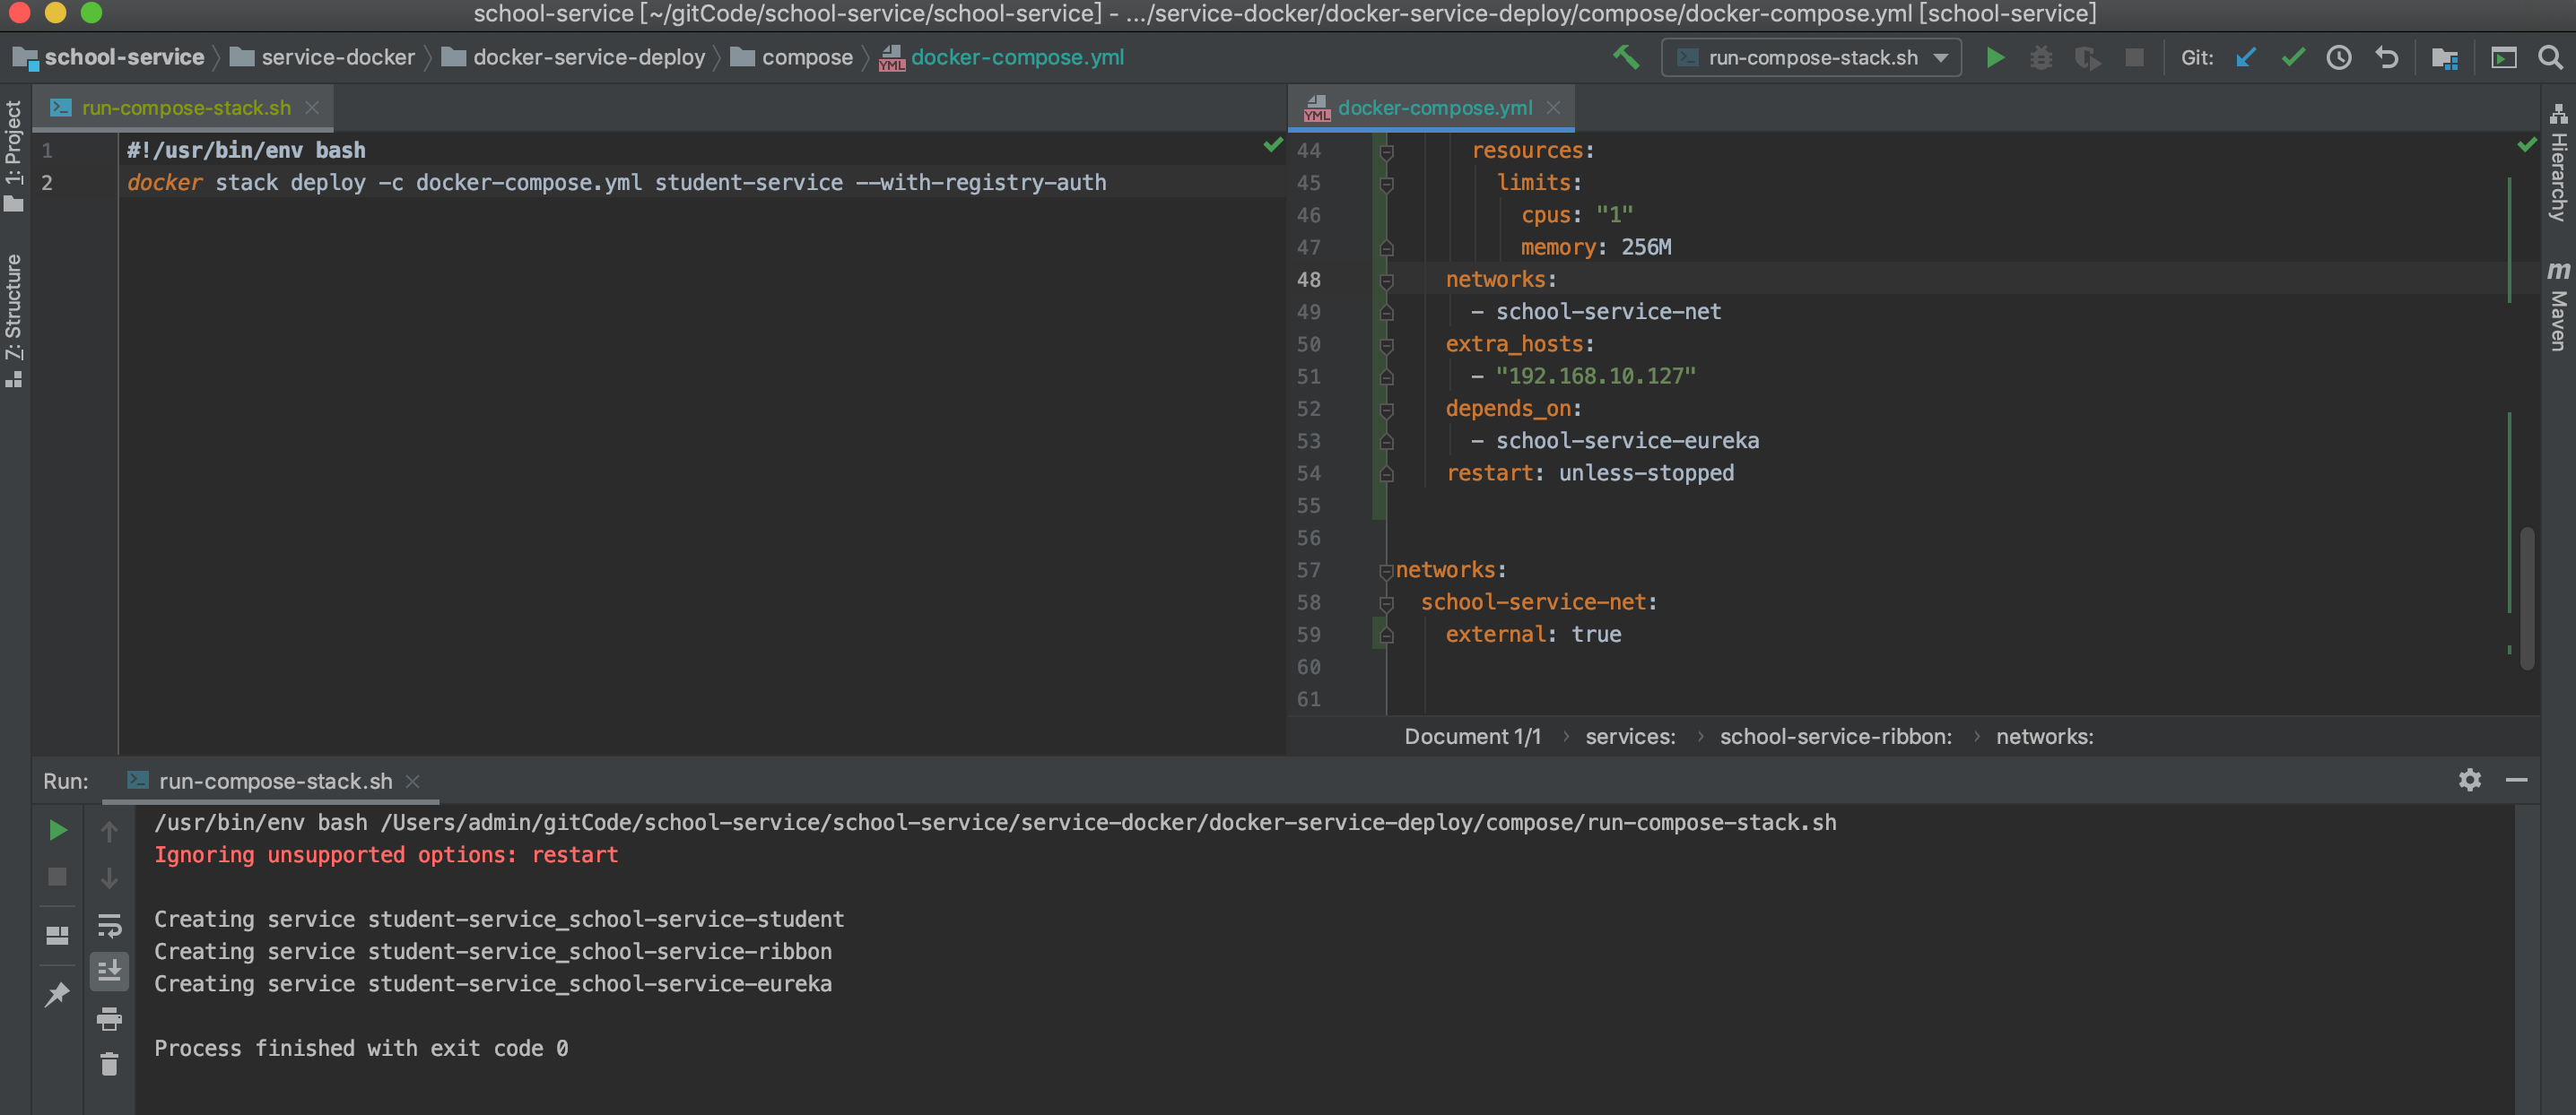Click the script path in console output
2576x1115 pixels.
(1108, 822)
